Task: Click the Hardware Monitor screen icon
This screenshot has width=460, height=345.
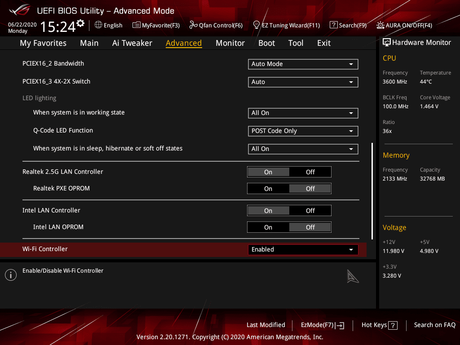Action: tap(387, 43)
